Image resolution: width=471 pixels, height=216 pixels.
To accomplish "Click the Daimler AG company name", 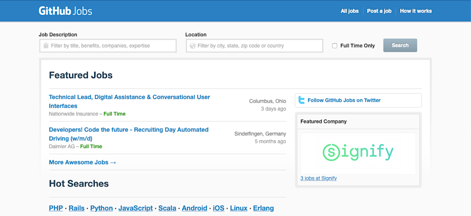I will point(62,147).
